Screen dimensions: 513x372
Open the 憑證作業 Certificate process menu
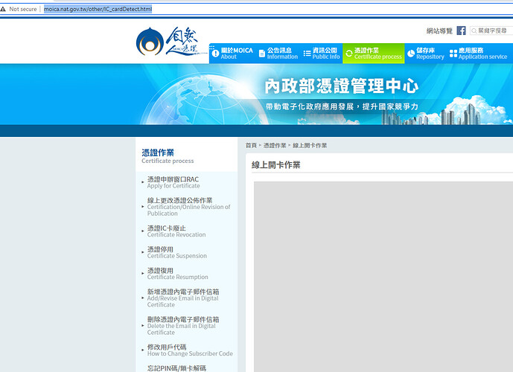[x=374, y=54]
